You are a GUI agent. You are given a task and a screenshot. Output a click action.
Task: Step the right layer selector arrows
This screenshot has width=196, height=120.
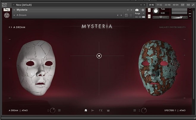click(139, 110)
